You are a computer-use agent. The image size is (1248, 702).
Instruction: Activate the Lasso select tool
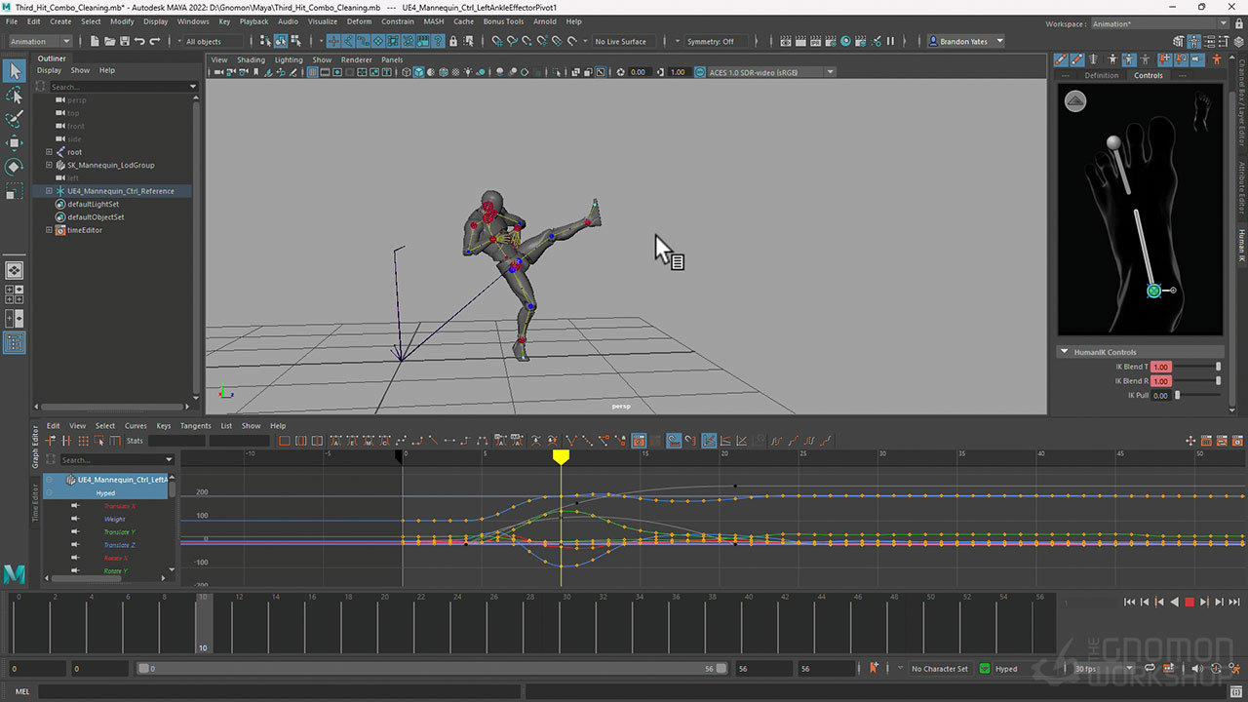(x=15, y=95)
